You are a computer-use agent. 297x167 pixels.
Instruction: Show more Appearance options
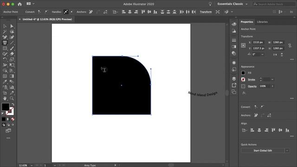click(292, 98)
